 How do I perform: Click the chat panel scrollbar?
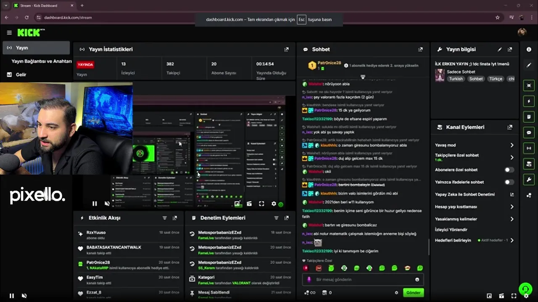coord(429,247)
